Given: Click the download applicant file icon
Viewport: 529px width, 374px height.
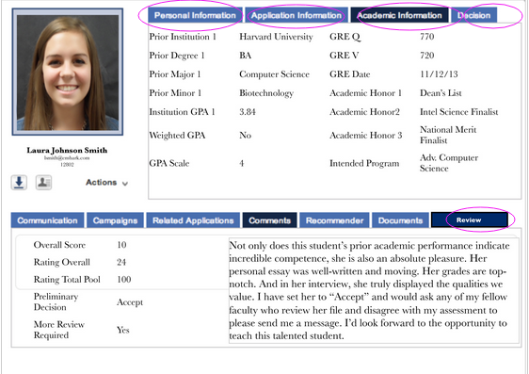Looking at the screenshot, I should coord(19,183).
